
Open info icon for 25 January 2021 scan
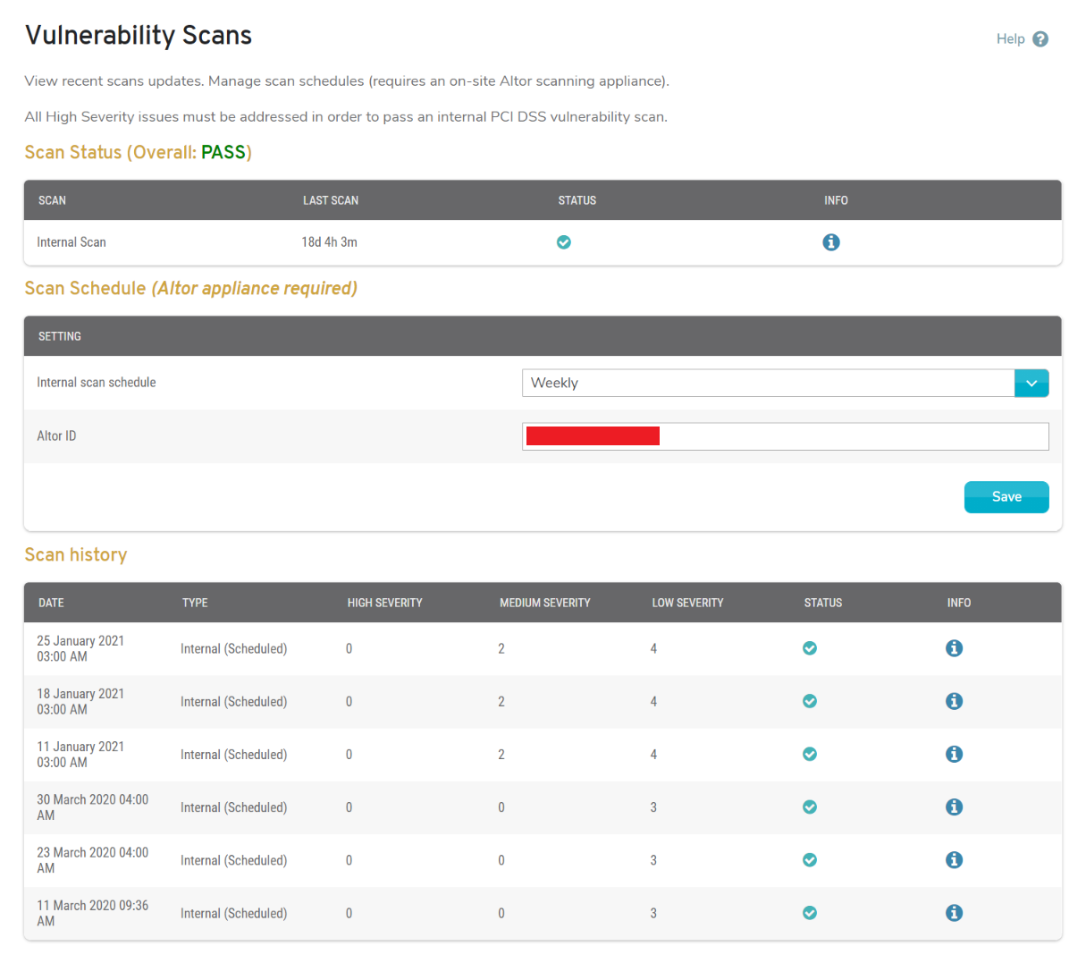[x=955, y=648]
